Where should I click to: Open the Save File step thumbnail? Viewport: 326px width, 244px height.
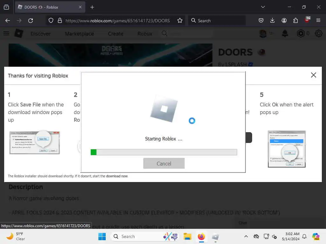pyautogui.click(x=35, y=143)
